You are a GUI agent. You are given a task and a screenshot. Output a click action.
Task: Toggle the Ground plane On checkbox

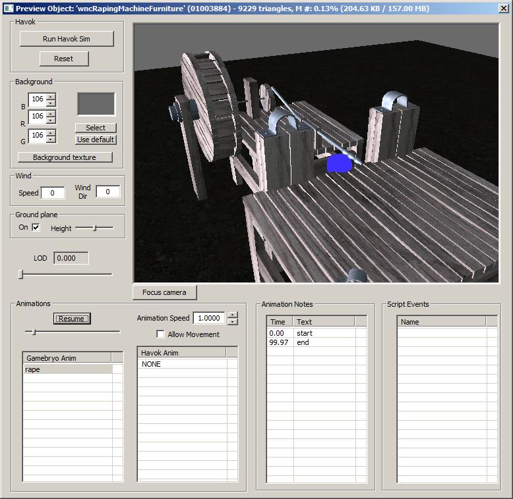(36, 228)
